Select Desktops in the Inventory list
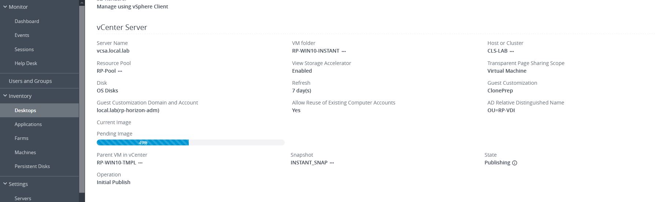 pyautogui.click(x=25, y=110)
